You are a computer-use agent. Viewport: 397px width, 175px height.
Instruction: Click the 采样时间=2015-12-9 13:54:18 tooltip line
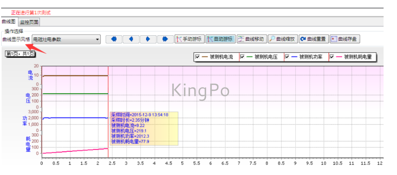coord(140,115)
